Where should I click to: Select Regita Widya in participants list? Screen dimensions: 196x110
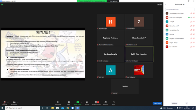(x=180, y=42)
